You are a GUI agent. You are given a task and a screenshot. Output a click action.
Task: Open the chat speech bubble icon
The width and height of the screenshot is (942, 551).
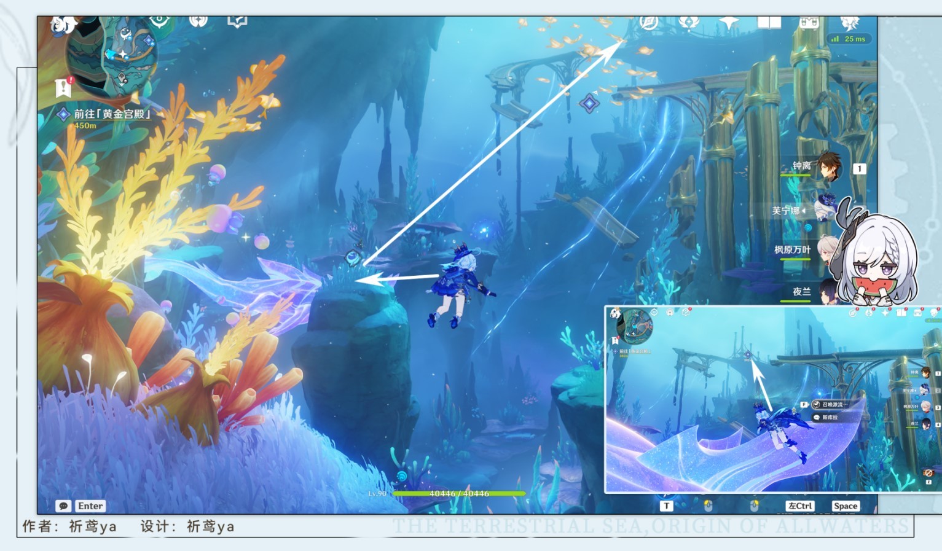pos(63,506)
